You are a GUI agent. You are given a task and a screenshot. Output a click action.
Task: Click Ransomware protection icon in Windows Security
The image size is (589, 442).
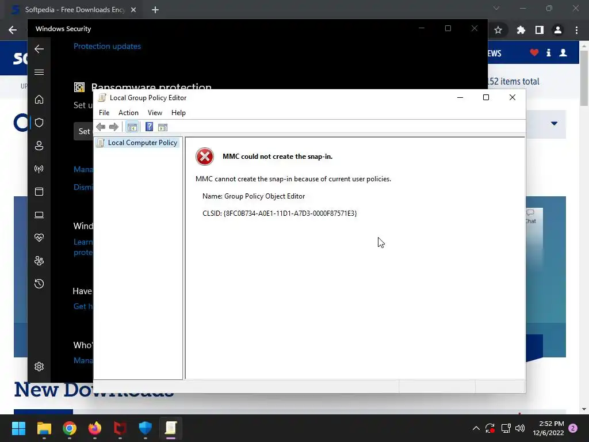(79, 87)
